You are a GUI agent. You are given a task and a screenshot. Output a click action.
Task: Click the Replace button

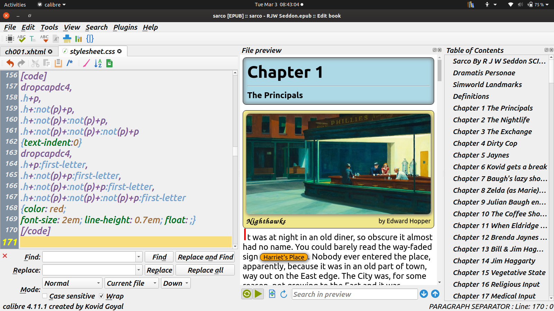click(159, 270)
